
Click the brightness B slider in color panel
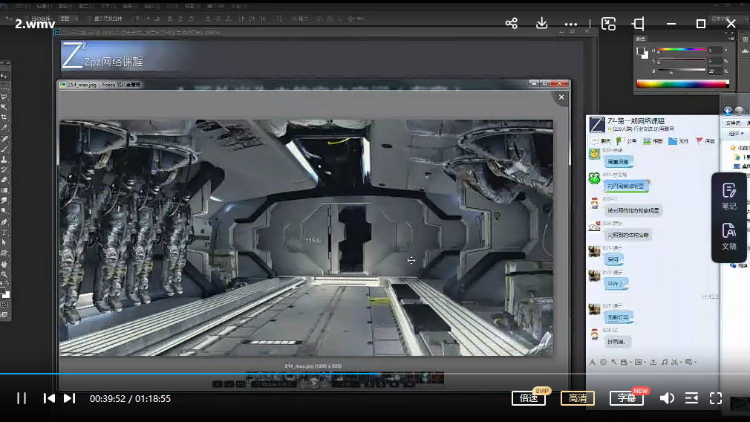682,71
